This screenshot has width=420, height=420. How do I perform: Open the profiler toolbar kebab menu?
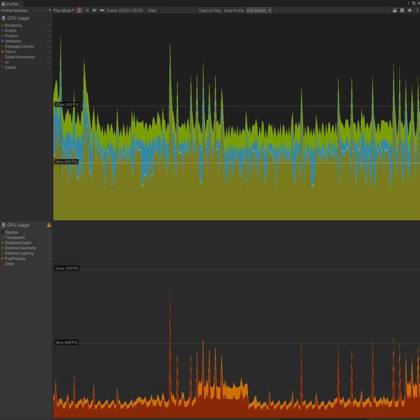(417, 10)
